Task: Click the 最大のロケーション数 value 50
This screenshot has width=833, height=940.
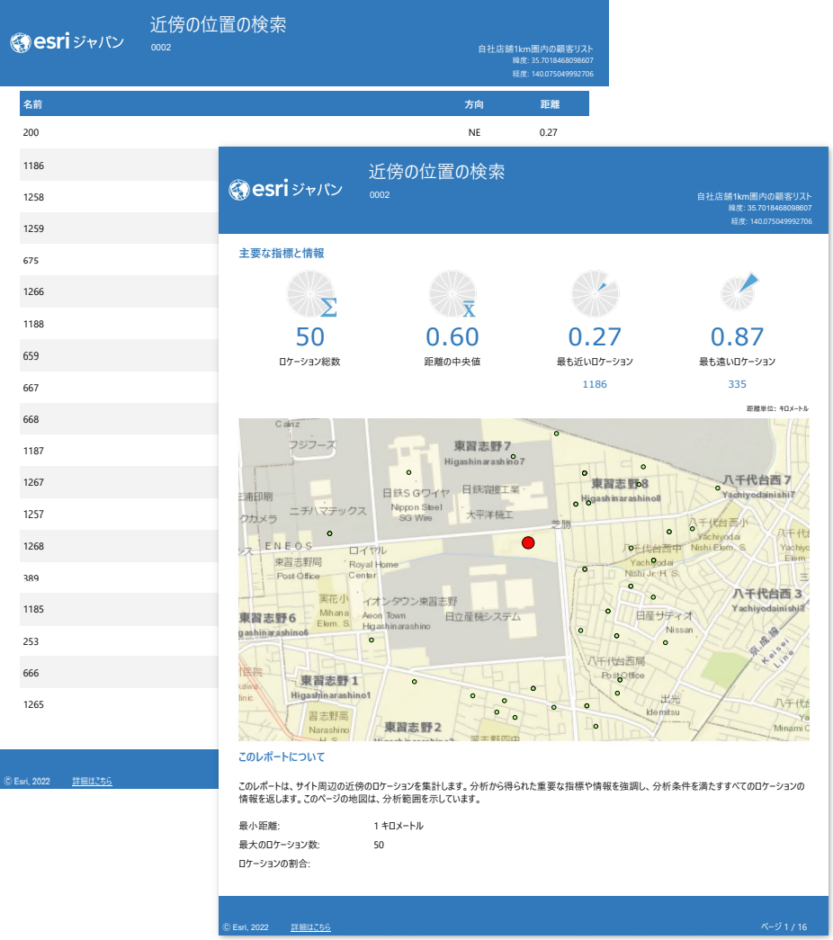Action: click(379, 845)
